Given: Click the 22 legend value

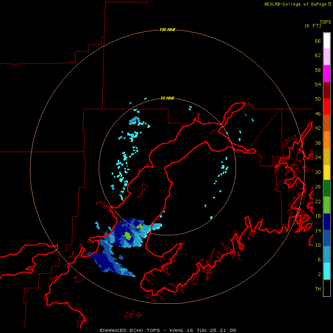Looking at the screenshot, I should (318, 202).
